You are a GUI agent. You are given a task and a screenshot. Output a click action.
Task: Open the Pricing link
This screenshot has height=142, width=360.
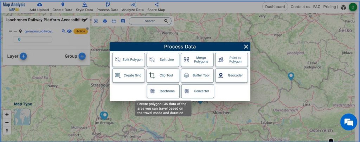pyautogui.click(x=329, y=7)
